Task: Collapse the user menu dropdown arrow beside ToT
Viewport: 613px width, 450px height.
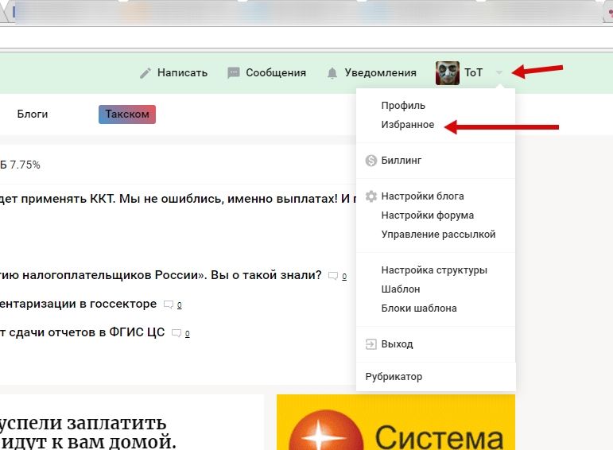Action: click(499, 72)
